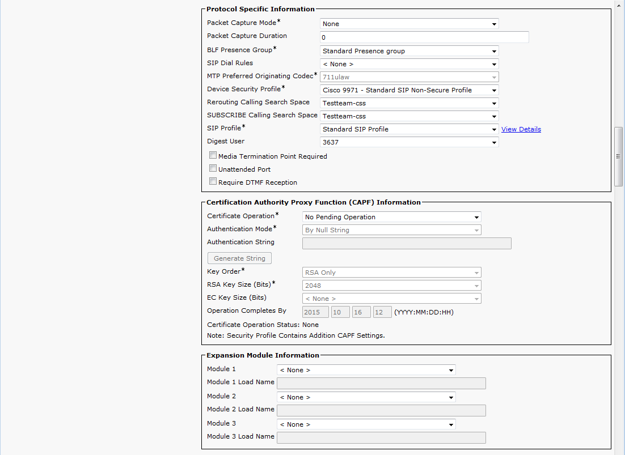Expand SUBSCRIBE Calling Search Space dropdown
Image resolution: width=625 pixels, height=455 pixels.
[x=409, y=116]
